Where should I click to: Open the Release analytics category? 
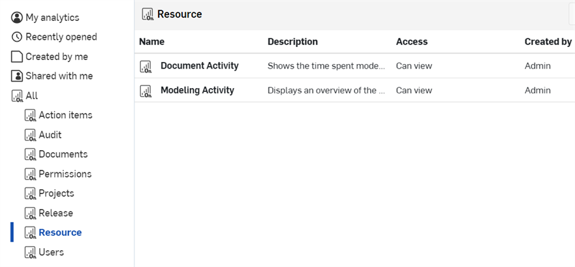[55, 213]
